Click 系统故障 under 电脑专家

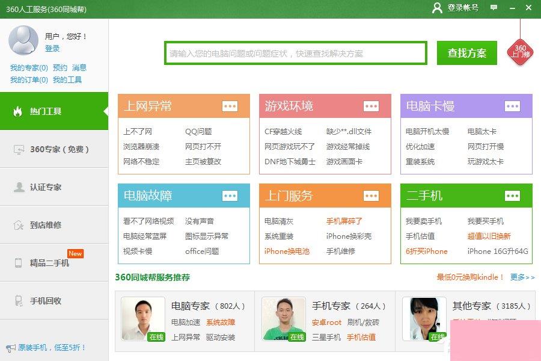221,322
